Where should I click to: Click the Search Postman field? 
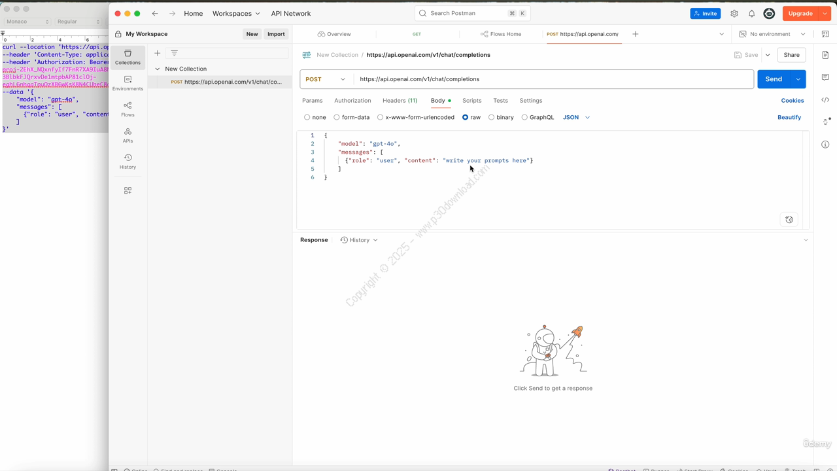click(x=473, y=13)
